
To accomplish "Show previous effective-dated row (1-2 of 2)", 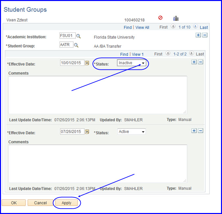I will pyautogui.click(x=168, y=53).
